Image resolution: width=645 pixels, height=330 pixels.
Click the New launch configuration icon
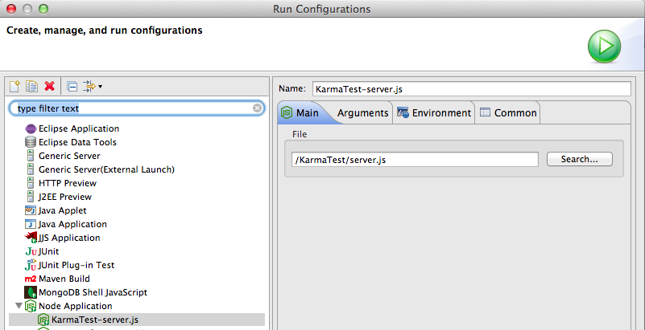coord(14,86)
